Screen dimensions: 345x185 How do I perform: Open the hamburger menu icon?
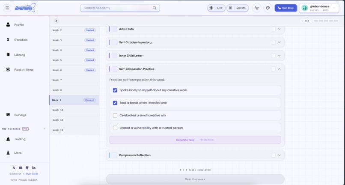[7, 8]
